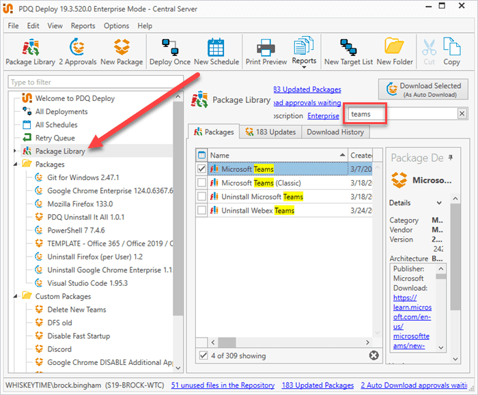This screenshot has width=478, height=395.
Task: Click the Deploy Once toolbar icon
Action: [x=170, y=52]
